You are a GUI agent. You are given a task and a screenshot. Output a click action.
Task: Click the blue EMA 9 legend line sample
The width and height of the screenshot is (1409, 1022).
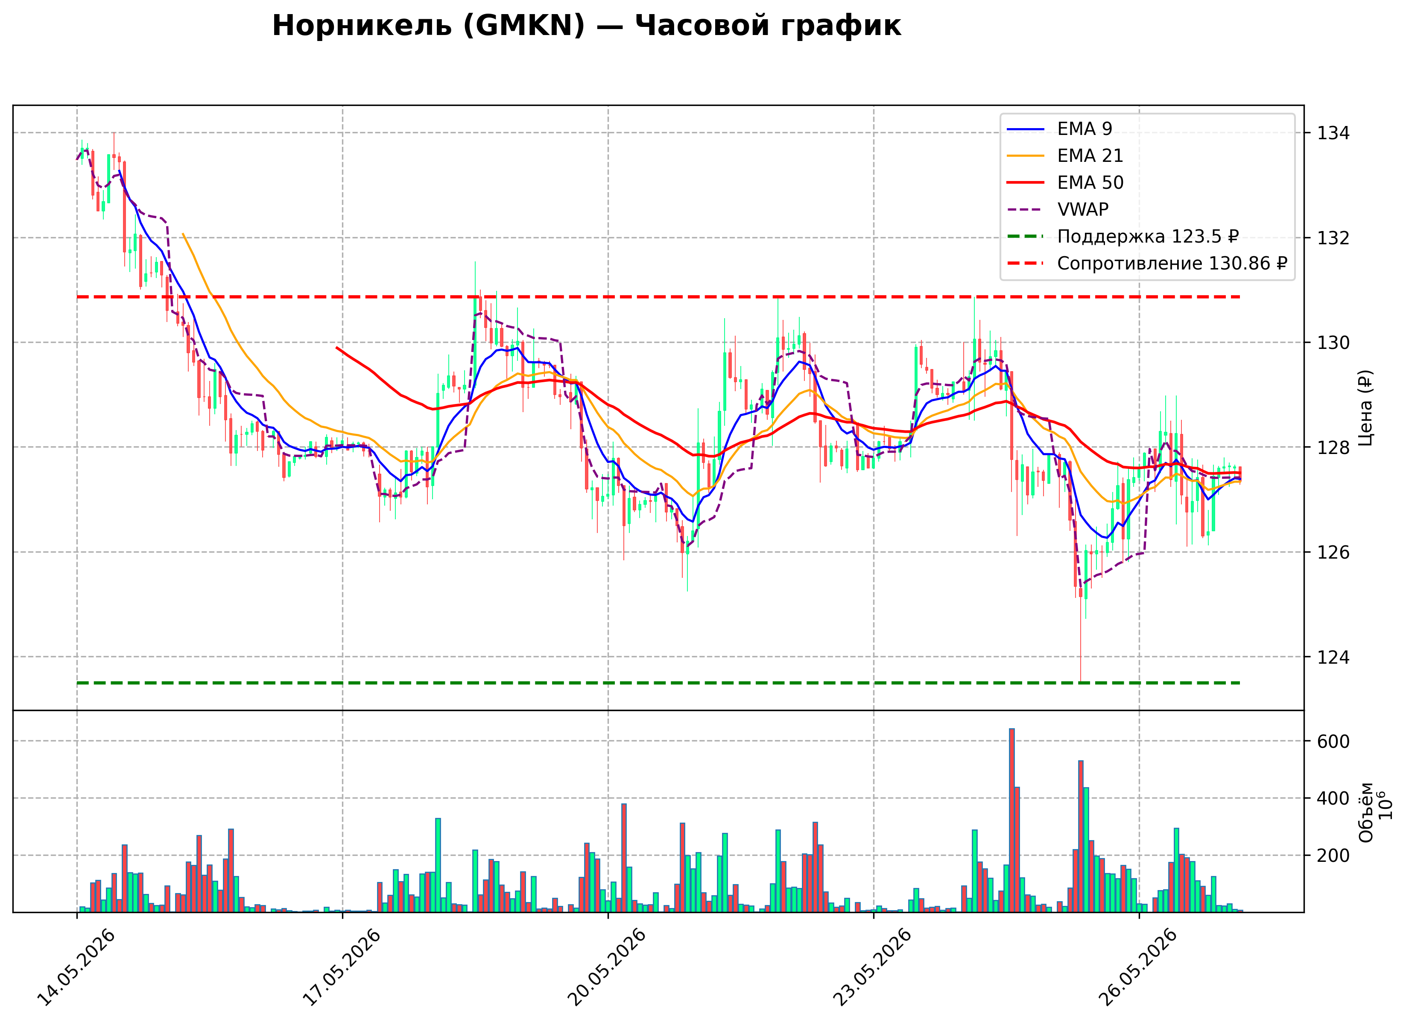coord(1026,129)
